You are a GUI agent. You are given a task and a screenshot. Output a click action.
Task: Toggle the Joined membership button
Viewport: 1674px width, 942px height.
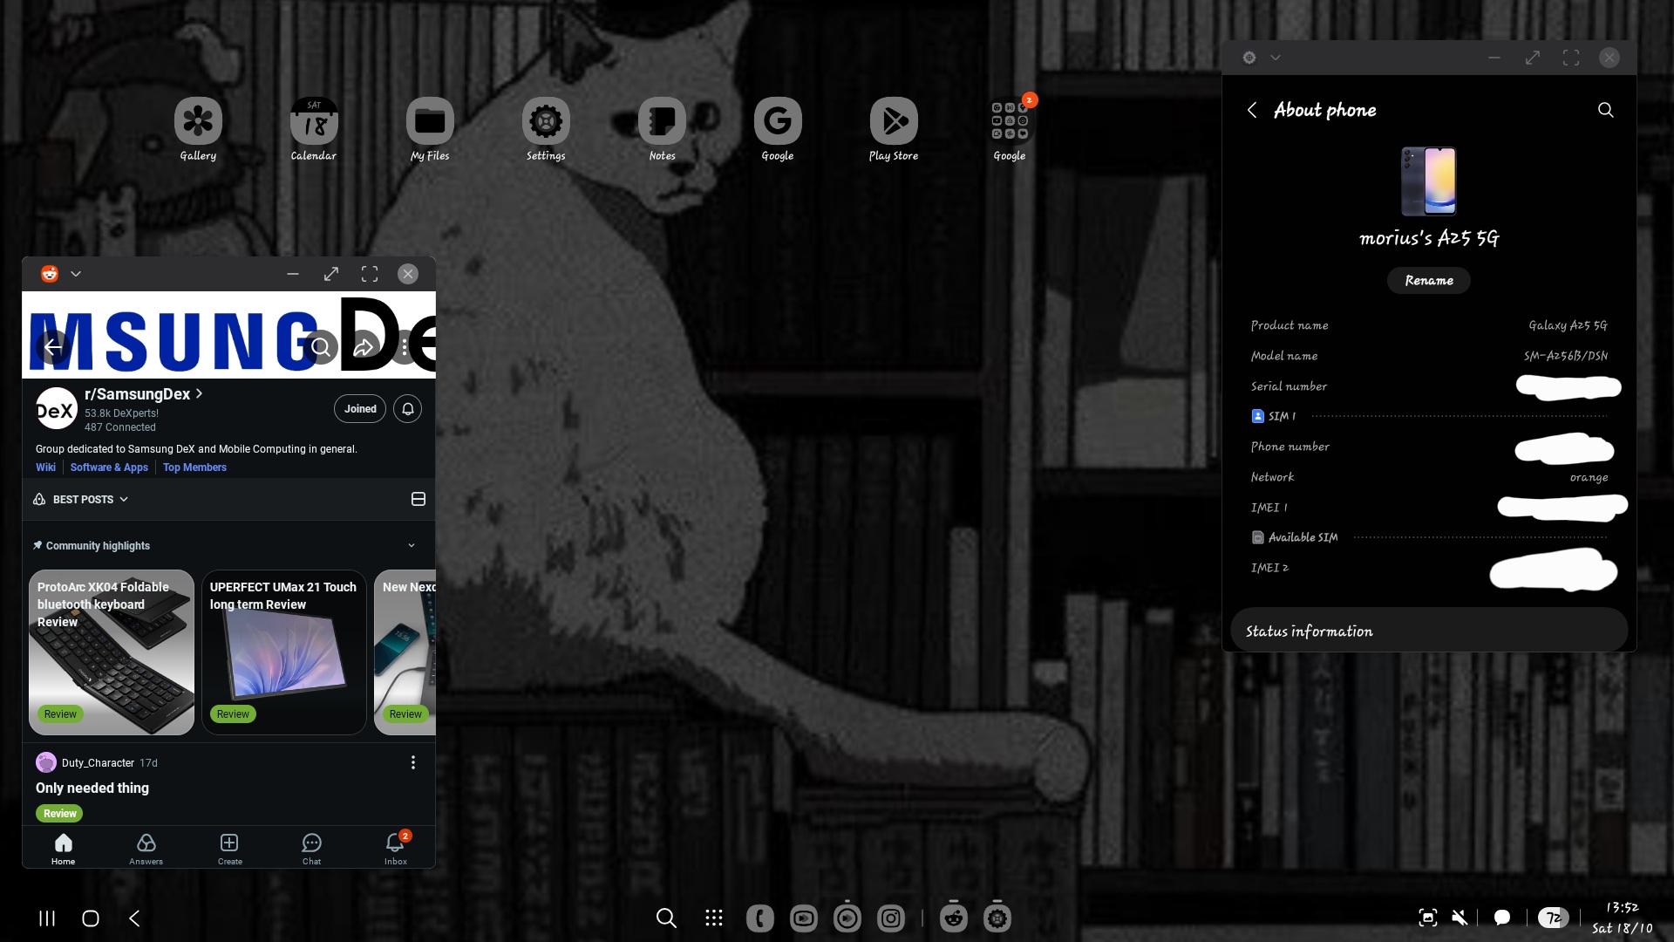pyautogui.click(x=360, y=409)
